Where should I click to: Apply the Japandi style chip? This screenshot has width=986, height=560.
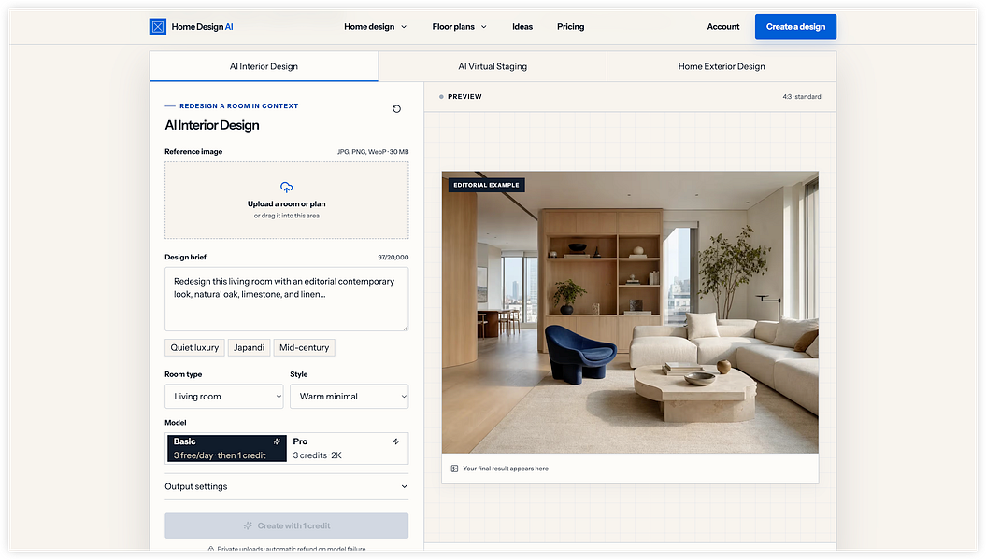coord(249,348)
